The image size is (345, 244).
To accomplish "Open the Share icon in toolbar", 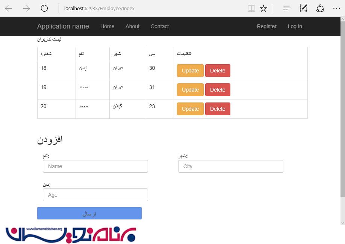I will (320, 8).
